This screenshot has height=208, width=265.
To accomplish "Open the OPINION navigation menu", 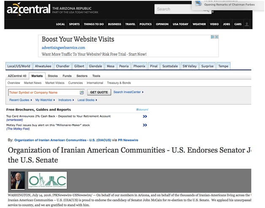I will pyautogui.click(x=162, y=24).
